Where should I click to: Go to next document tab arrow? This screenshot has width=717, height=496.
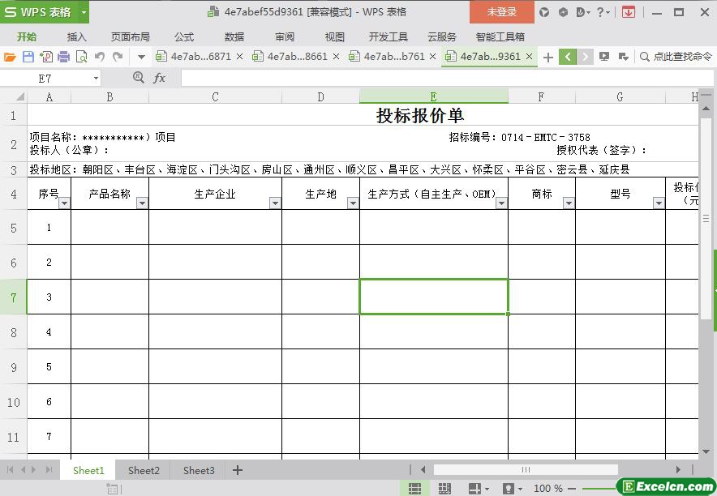coord(585,57)
